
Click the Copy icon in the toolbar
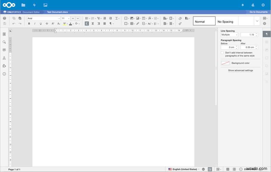click(14, 18)
